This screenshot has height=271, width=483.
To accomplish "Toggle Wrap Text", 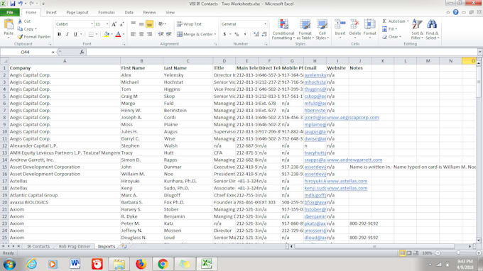I will (x=189, y=24).
